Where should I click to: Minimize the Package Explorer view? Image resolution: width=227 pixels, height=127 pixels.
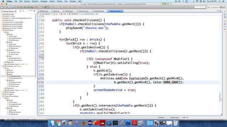pyautogui.click(x=32, y=11)
